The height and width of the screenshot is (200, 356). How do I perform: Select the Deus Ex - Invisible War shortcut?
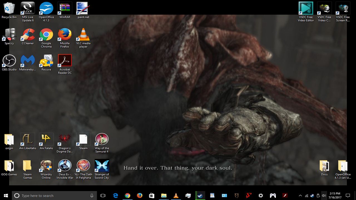pyautogui.click(x=65, y=169)
